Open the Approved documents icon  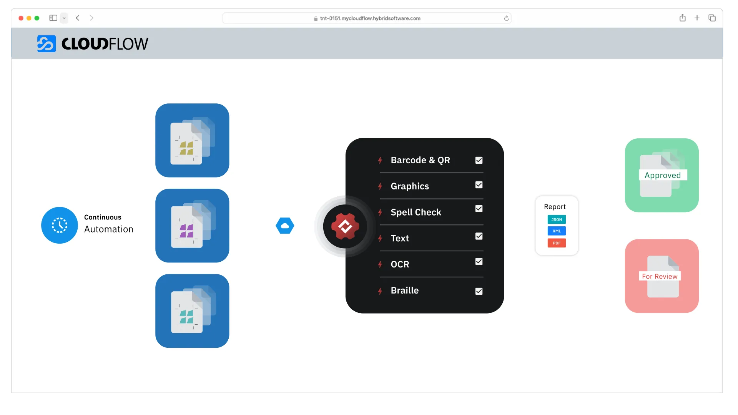click(661, 176)
